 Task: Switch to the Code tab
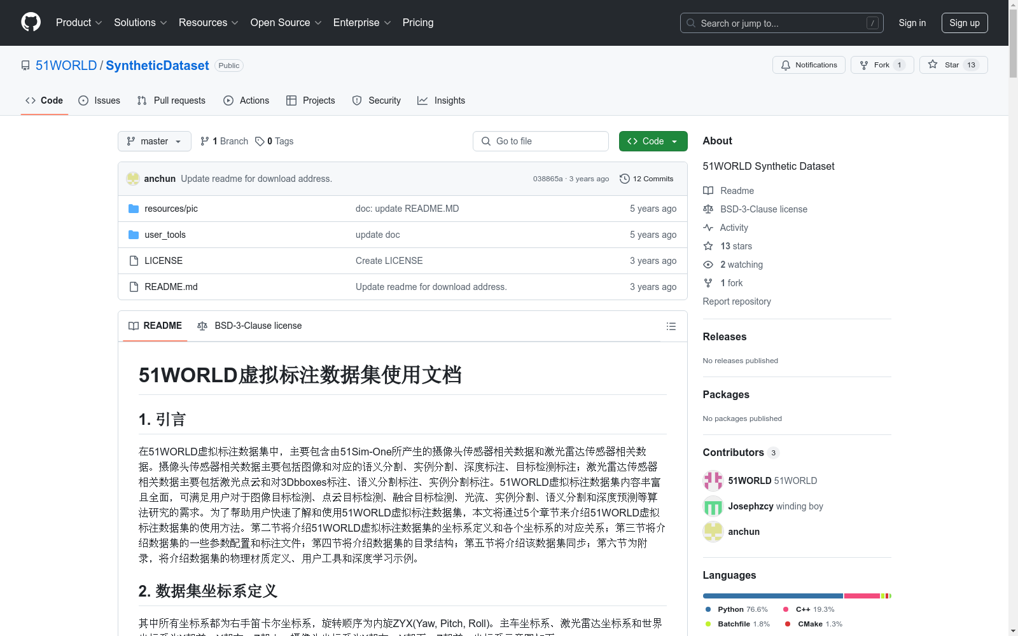pyautogui.click(x=44, y=100)
